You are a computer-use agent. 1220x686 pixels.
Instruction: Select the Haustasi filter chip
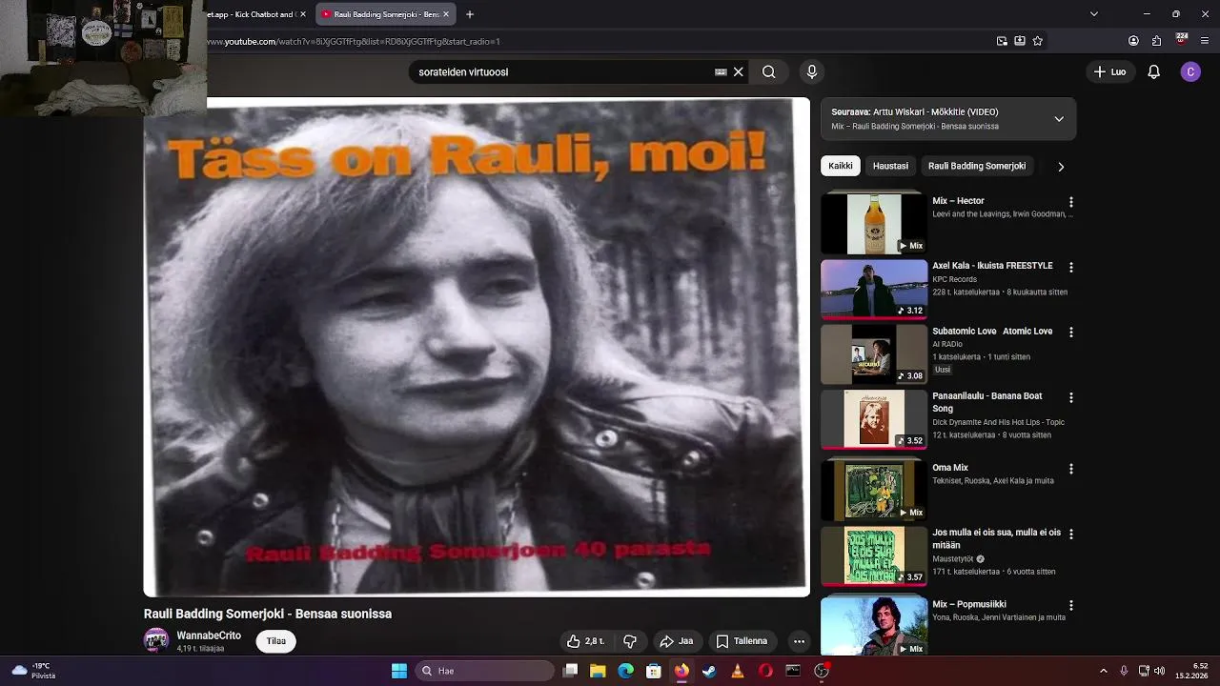890,166
